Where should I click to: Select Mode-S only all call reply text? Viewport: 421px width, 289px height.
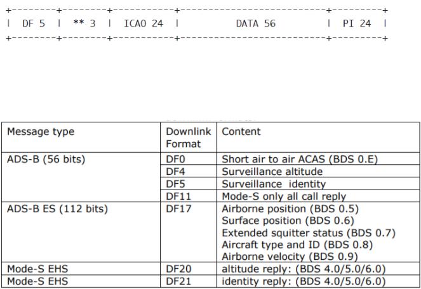pyautogui.click(x=284, y=196)
